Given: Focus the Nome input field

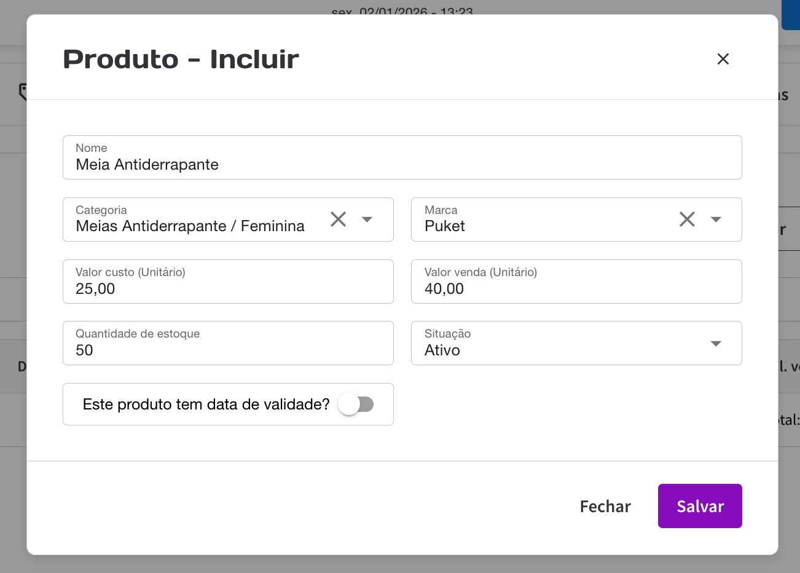Looking at the screenshot, I should tap(402, 165).
